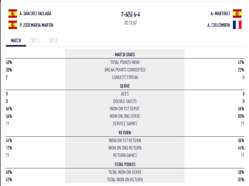The height and width of the screenshot is (186, 249).
Task: Select the TOTAL POINTS WON row label
Action: pyautogui.click(x=125, y=62)
